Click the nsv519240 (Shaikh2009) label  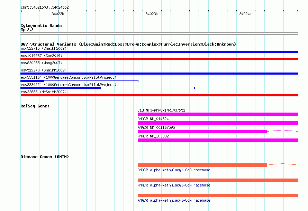[44, 70]
